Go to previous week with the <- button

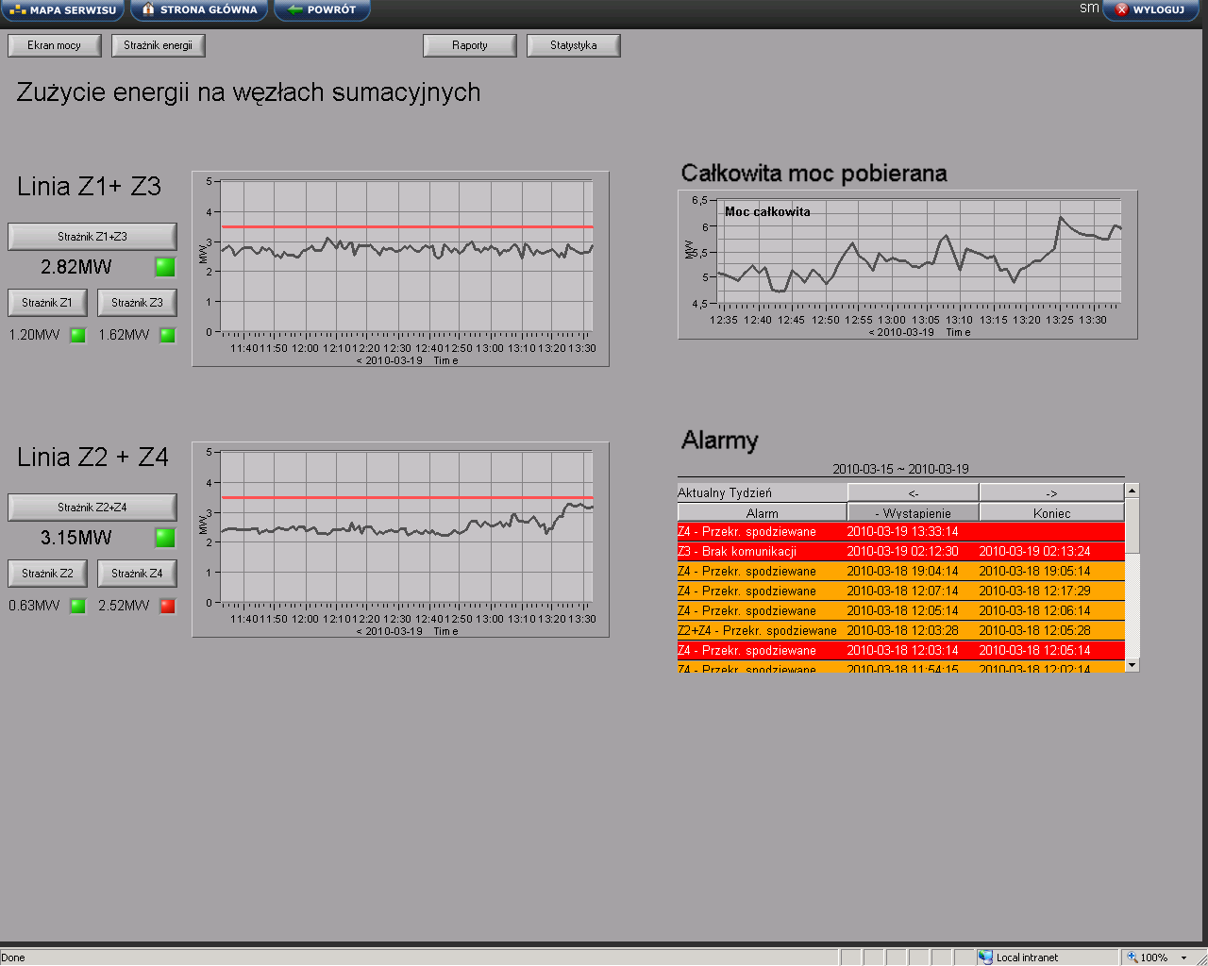click(x=913, y=492)
